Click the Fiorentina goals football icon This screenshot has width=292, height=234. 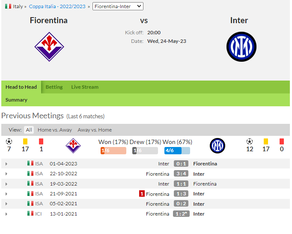(9, 141)
